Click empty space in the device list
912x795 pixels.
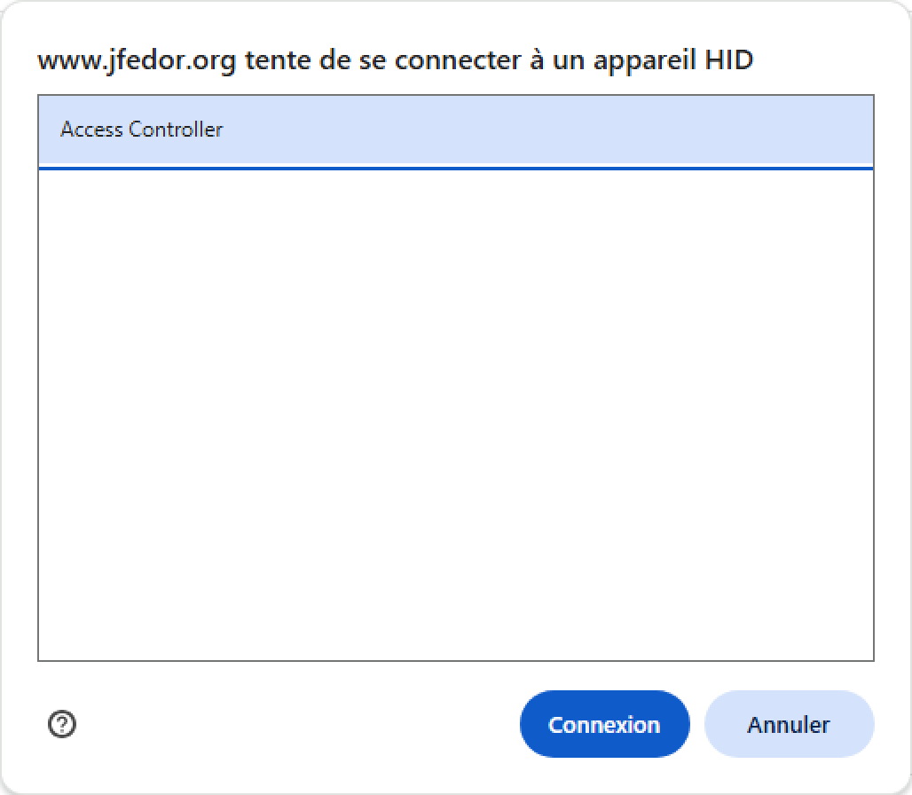point(455,414)
